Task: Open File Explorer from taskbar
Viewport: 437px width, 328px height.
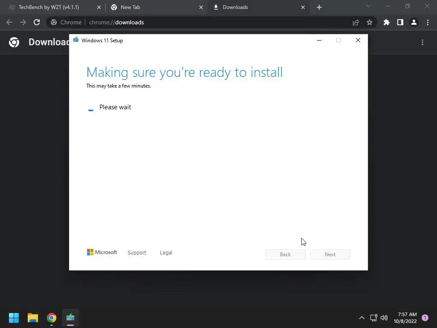Action: click(x=32, y=318)
